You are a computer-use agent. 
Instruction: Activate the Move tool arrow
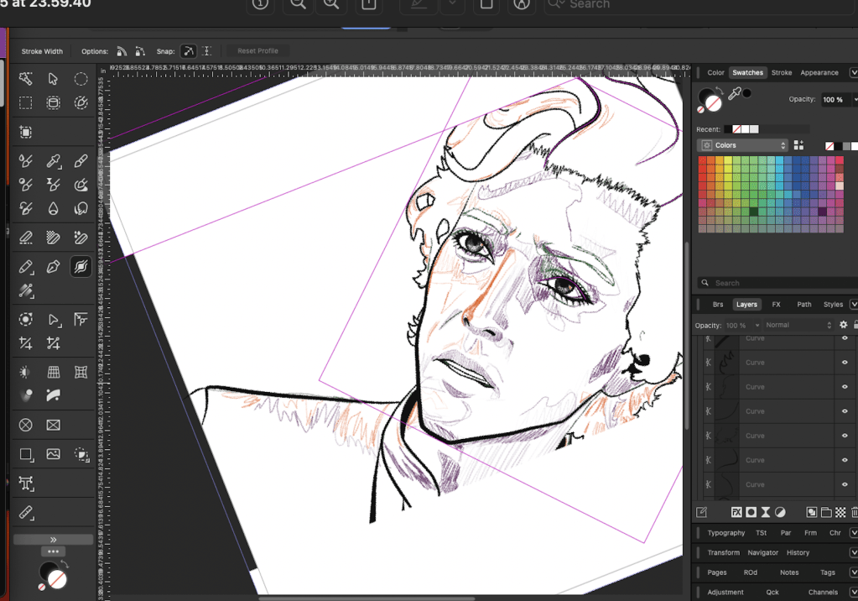point(54,79)
